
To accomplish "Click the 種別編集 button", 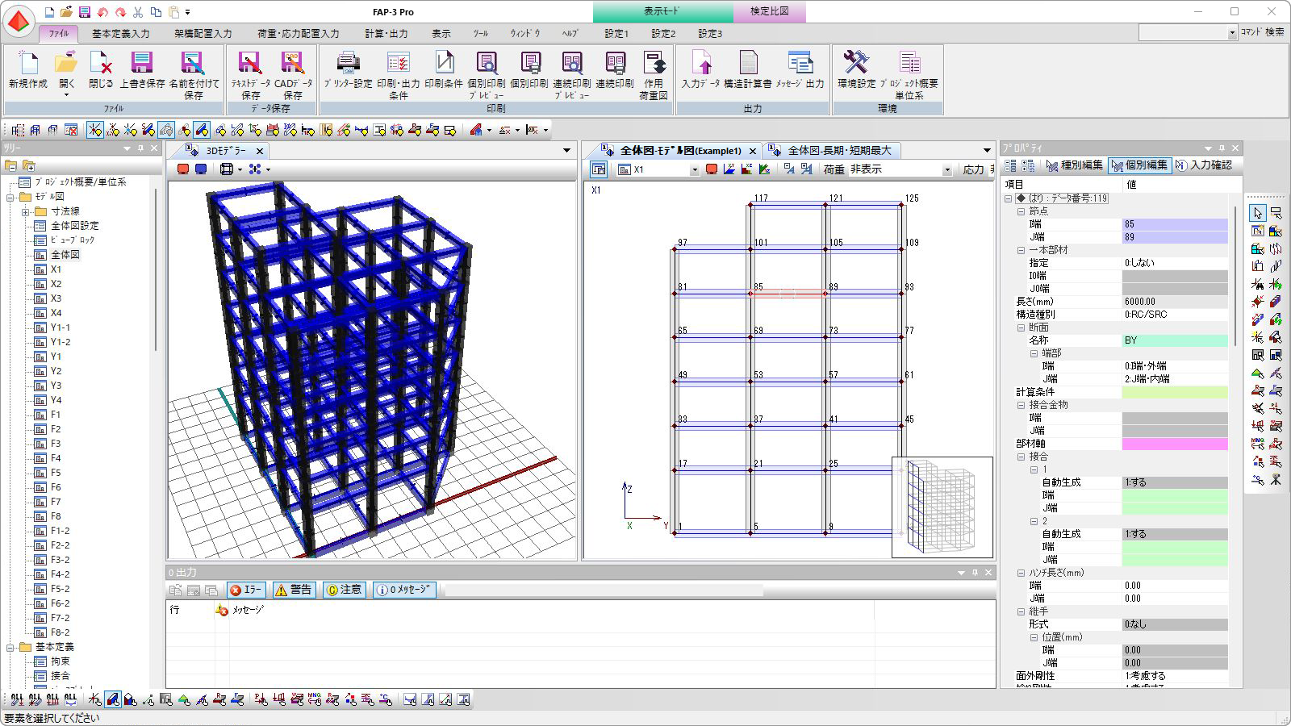I will 1074,165.
